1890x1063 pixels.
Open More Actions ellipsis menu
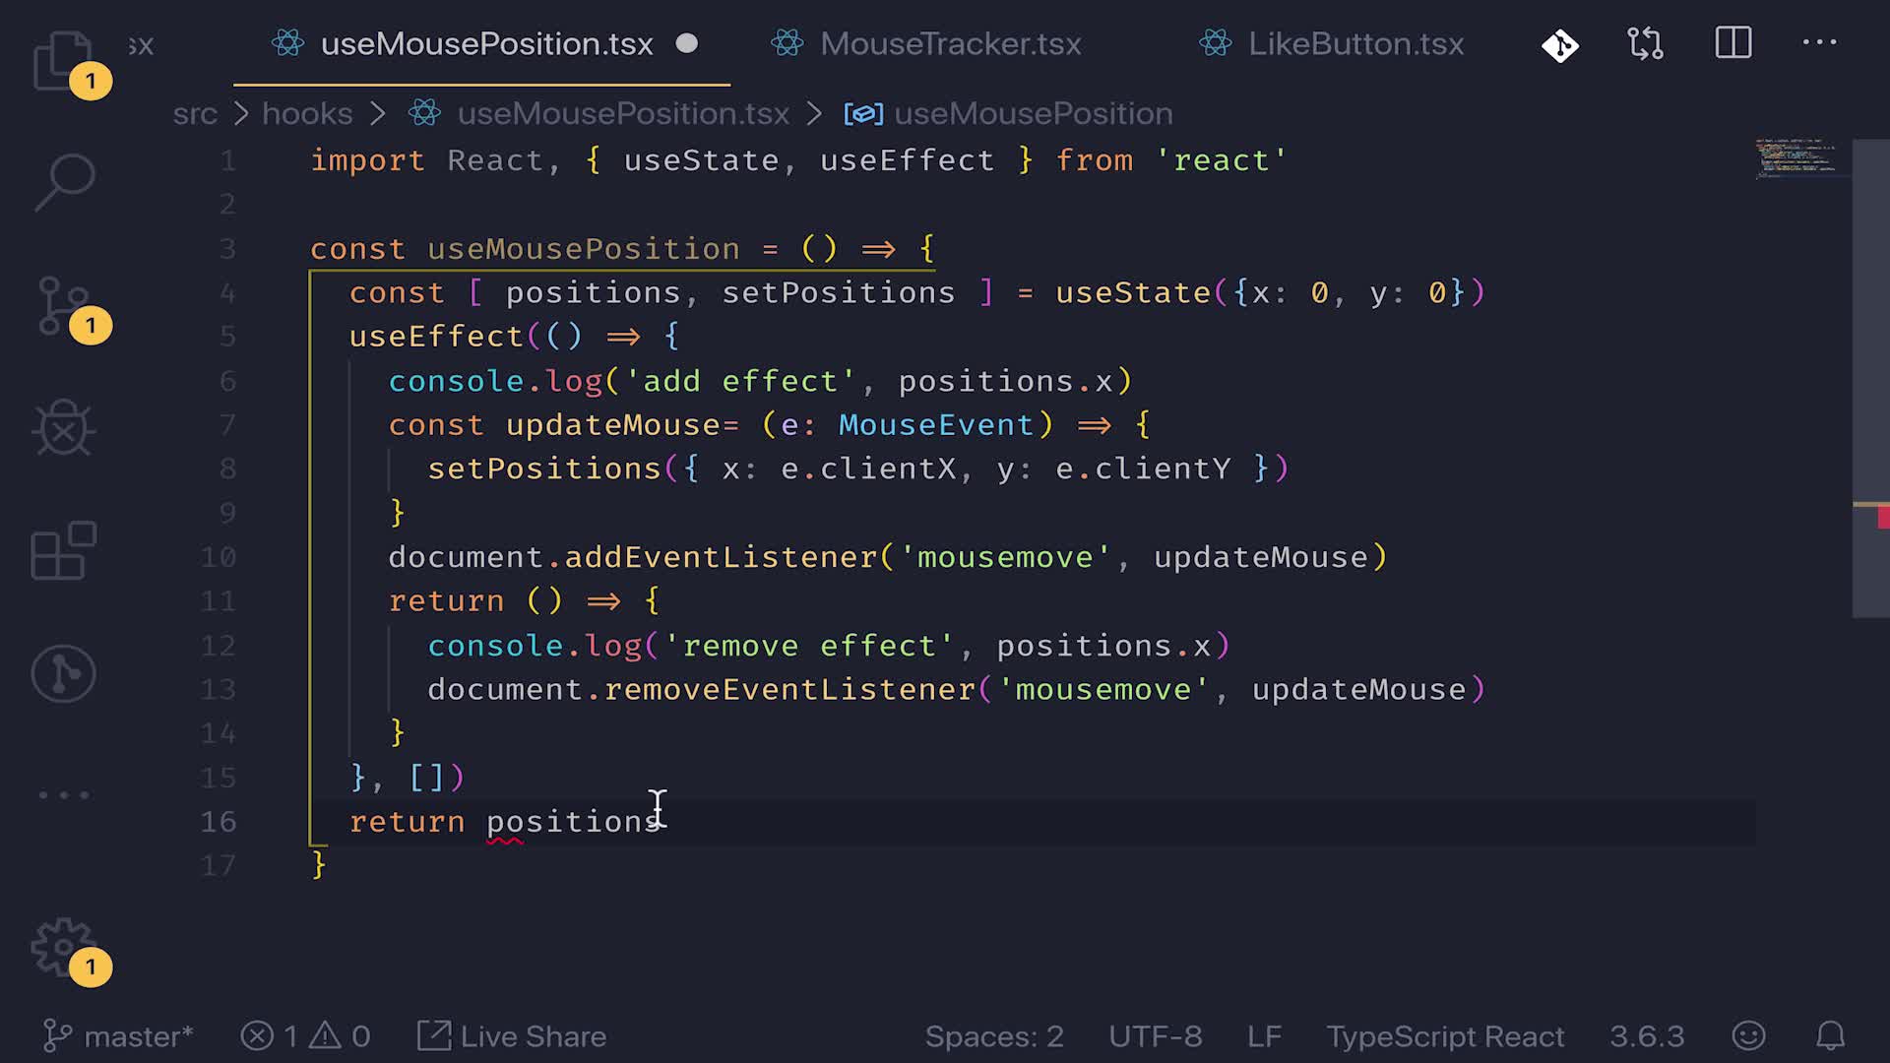[x=1818, y=43]
